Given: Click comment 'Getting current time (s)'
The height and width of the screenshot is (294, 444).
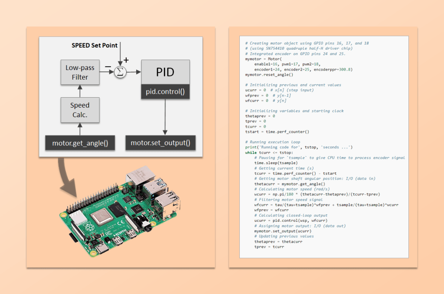Looking at the screenshot, I should click(x=284, y=168).
